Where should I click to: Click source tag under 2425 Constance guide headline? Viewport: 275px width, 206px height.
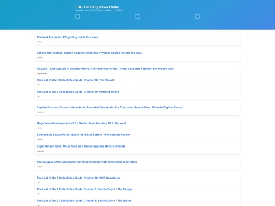pos(38,183)
